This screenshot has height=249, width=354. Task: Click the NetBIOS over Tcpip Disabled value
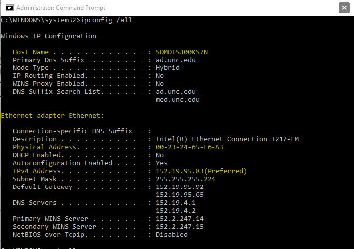pos(172,235)
